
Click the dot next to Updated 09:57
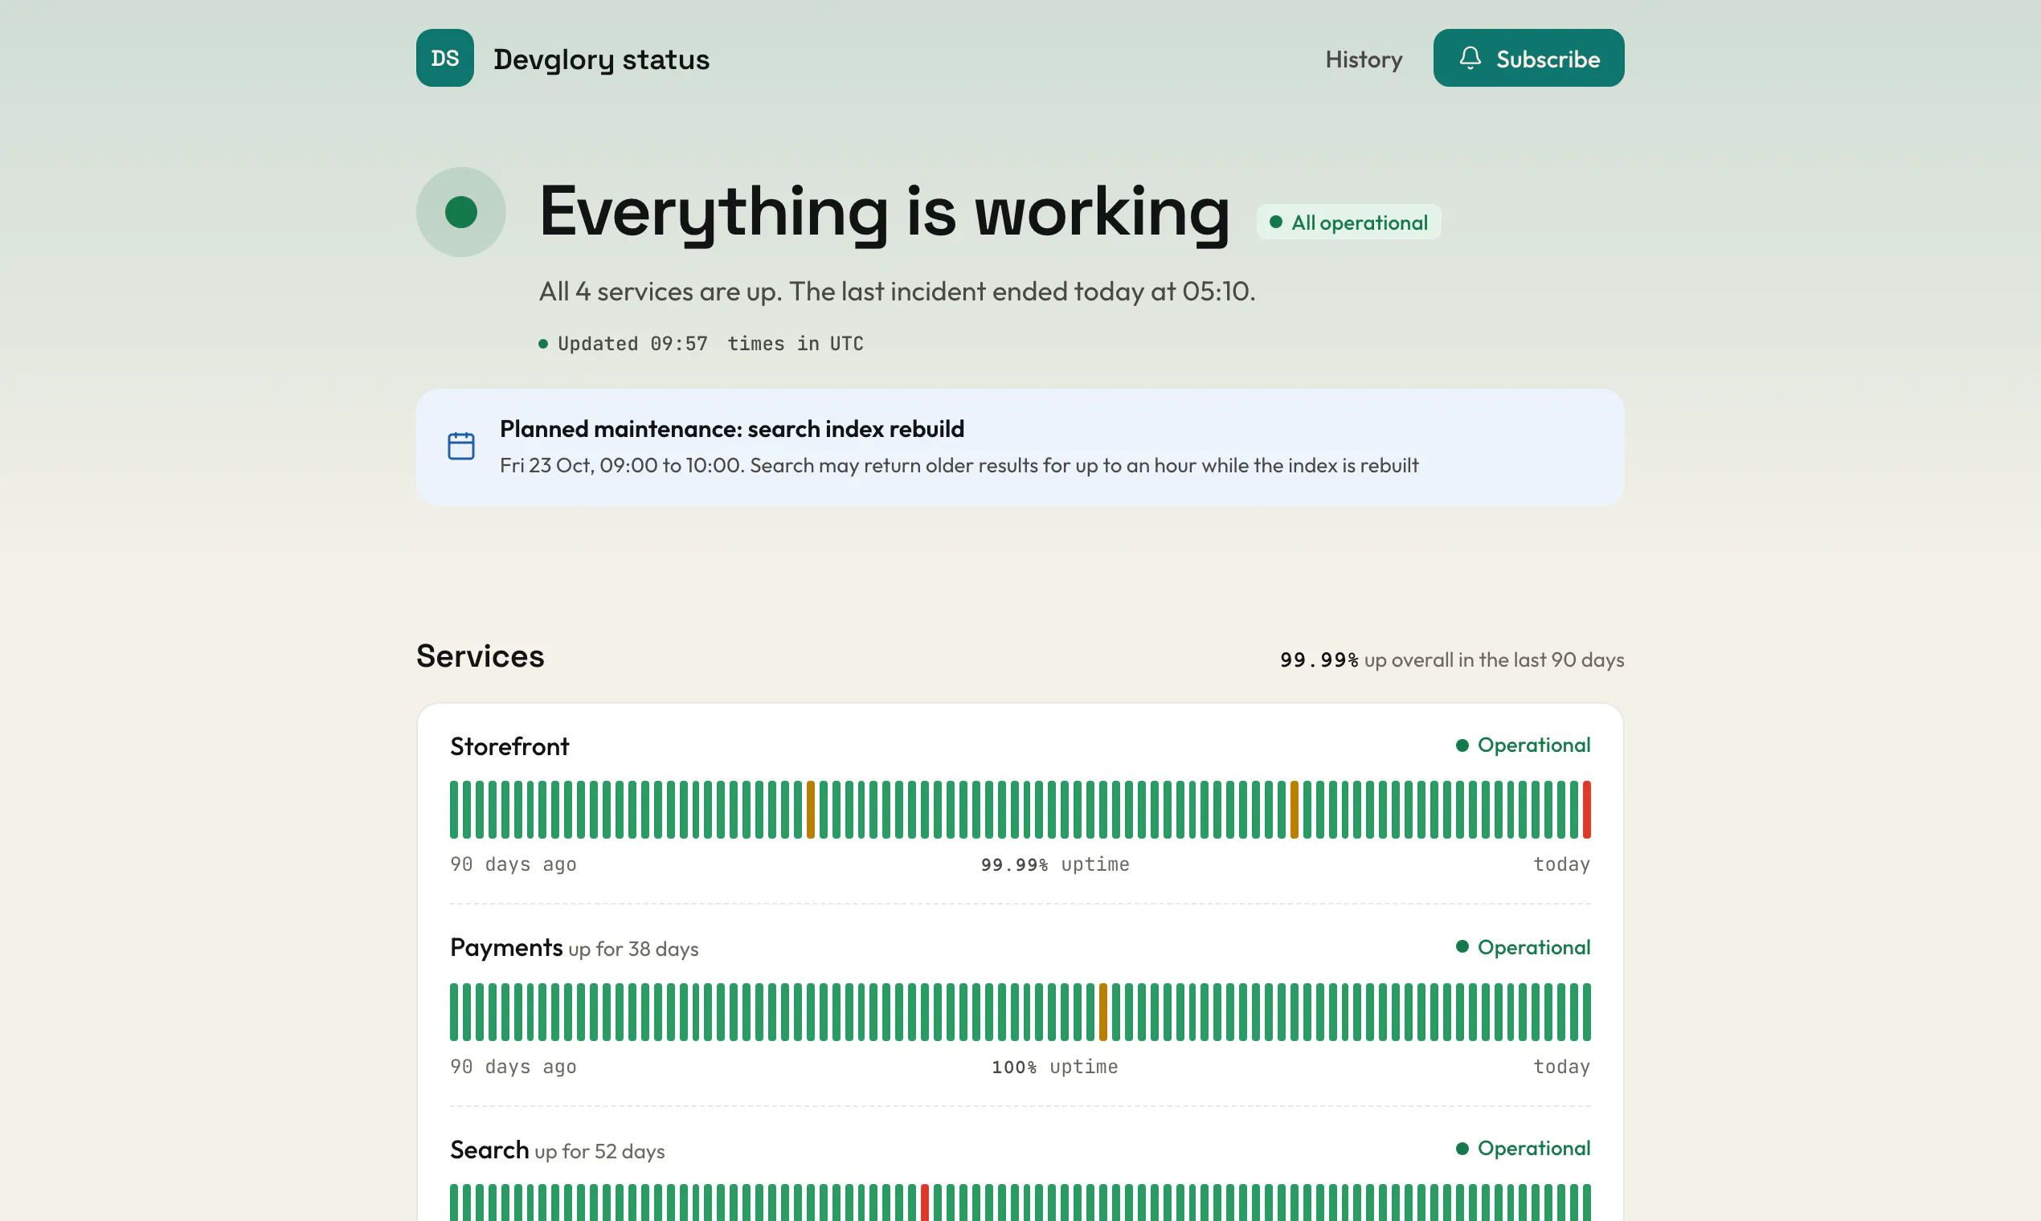(x=543, y=344)
